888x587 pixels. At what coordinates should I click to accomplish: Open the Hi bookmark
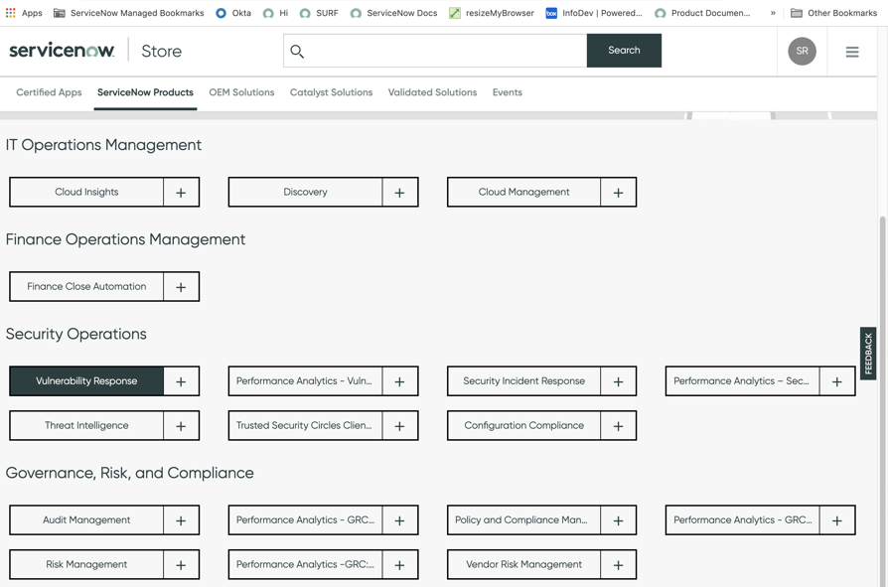coord(276,13)
